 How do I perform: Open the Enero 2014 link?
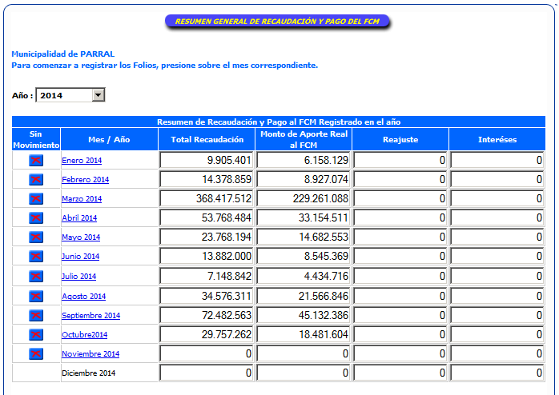pos(82,161)
